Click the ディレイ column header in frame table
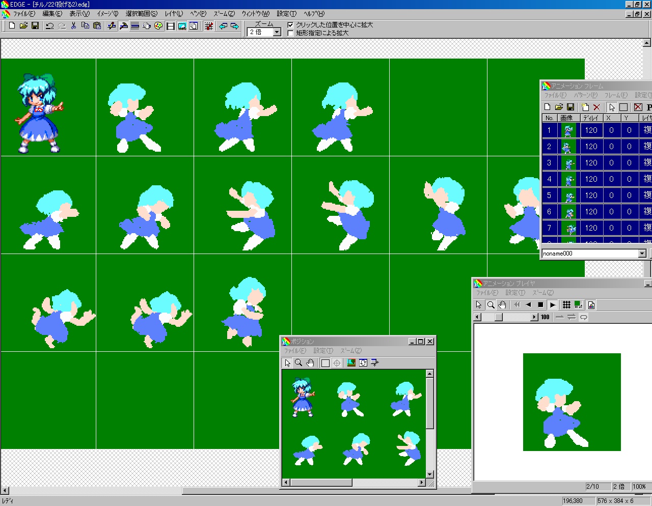The width and height of the screenshot is (652, 506). [x=591, y=118]
